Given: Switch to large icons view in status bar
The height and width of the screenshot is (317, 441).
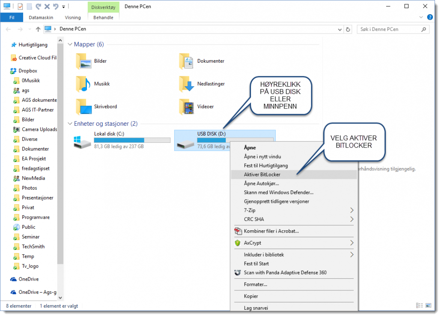Looking at the screenshot, I should coord(428,305).
